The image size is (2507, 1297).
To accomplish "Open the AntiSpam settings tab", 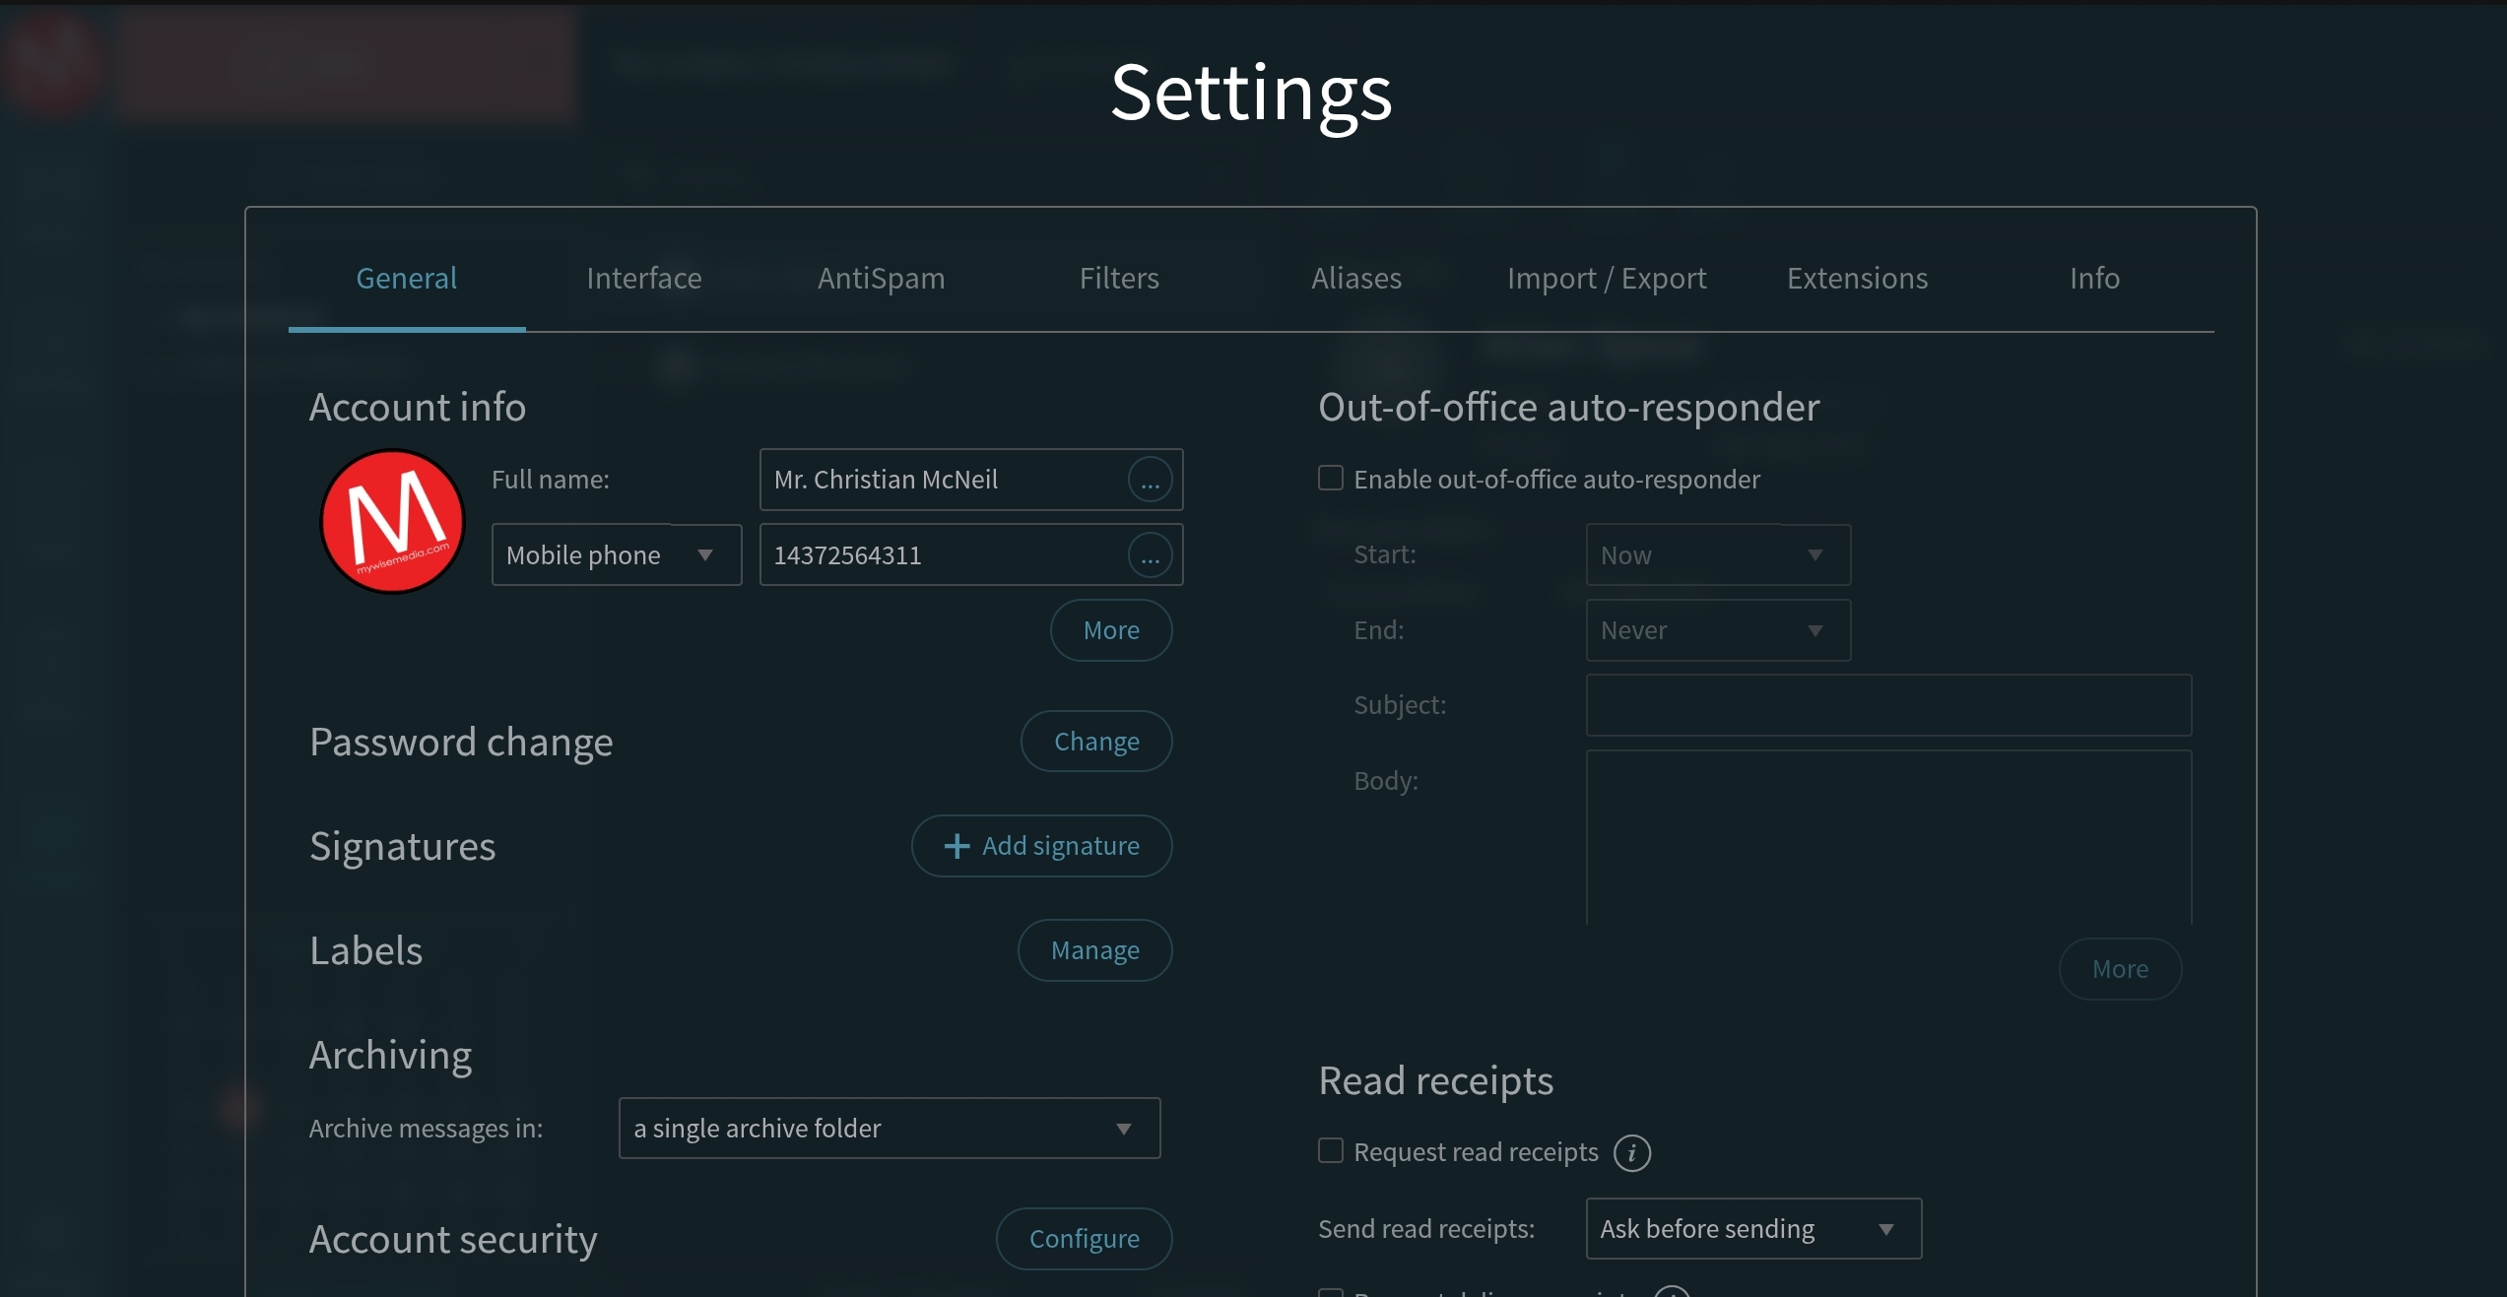I will (881, 279).
